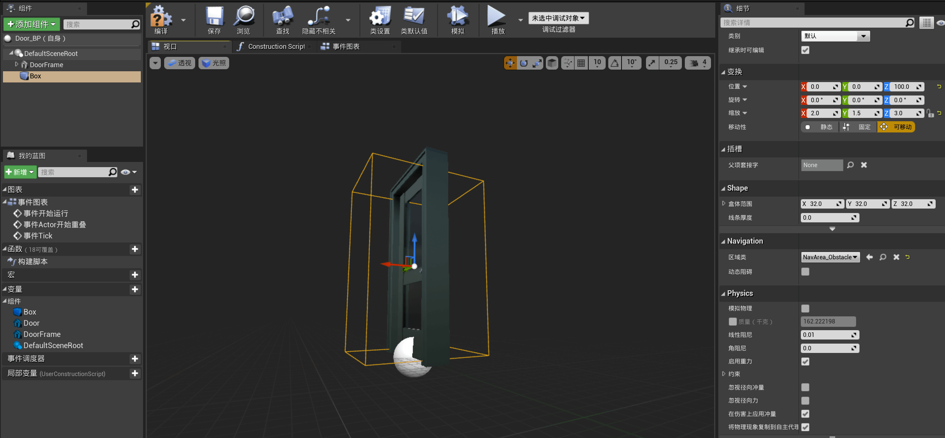This screenshot has width=945, height=438.
Task: Open scale snap 0.25 value dropdown
Action: tap(671, 63)
